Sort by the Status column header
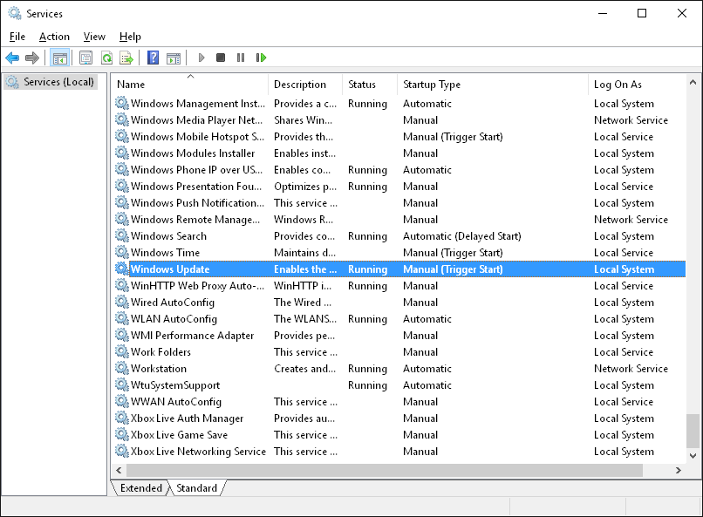 [370, 85]
